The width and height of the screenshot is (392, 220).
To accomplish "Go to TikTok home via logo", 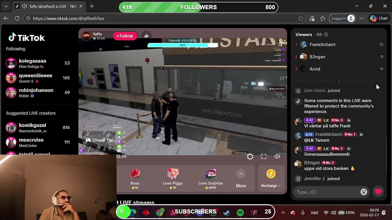I will tap(26, 38).
